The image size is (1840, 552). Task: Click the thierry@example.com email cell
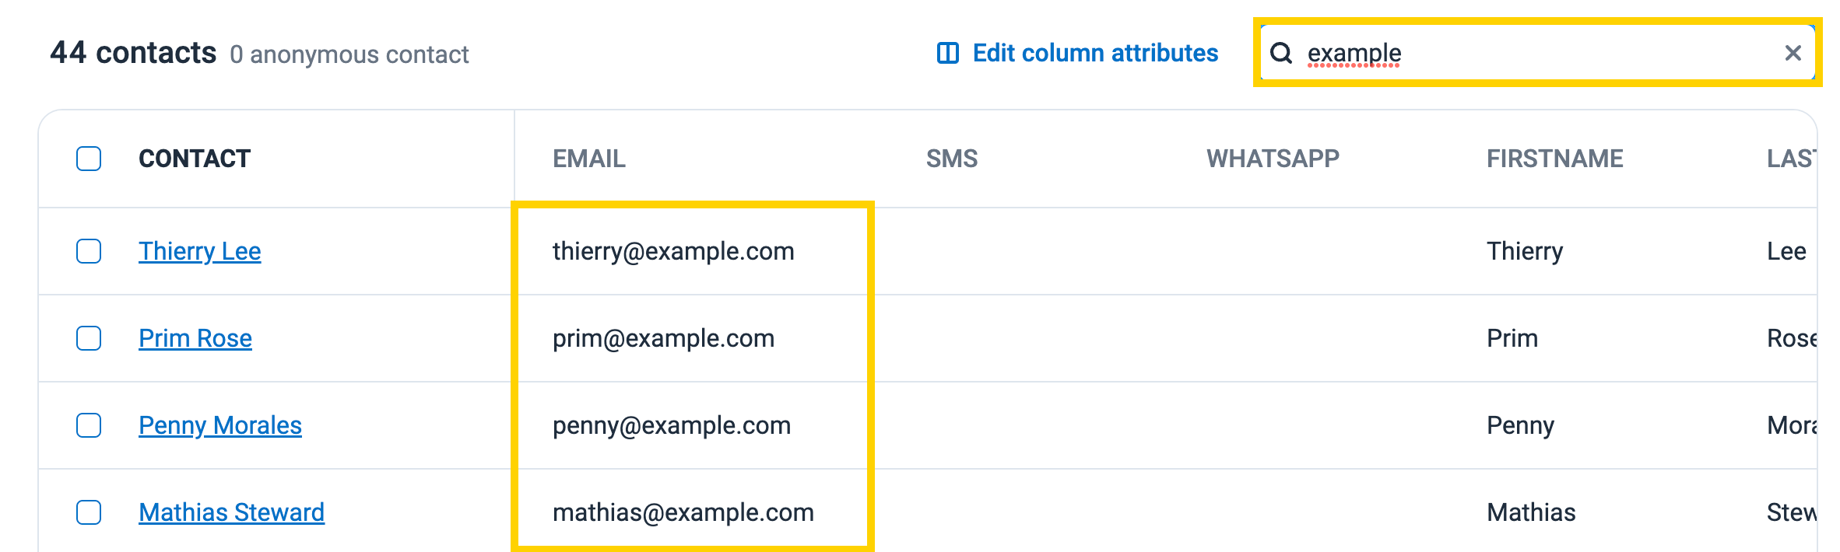673,251
